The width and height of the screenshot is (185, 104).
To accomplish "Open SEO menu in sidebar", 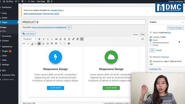I will pos(4,70).
